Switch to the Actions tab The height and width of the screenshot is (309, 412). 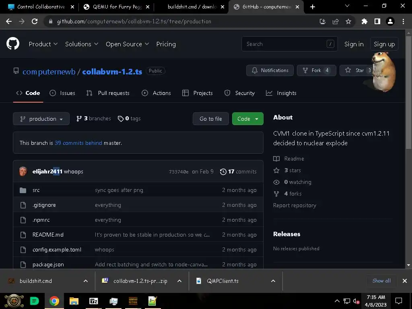pos(157,93)
